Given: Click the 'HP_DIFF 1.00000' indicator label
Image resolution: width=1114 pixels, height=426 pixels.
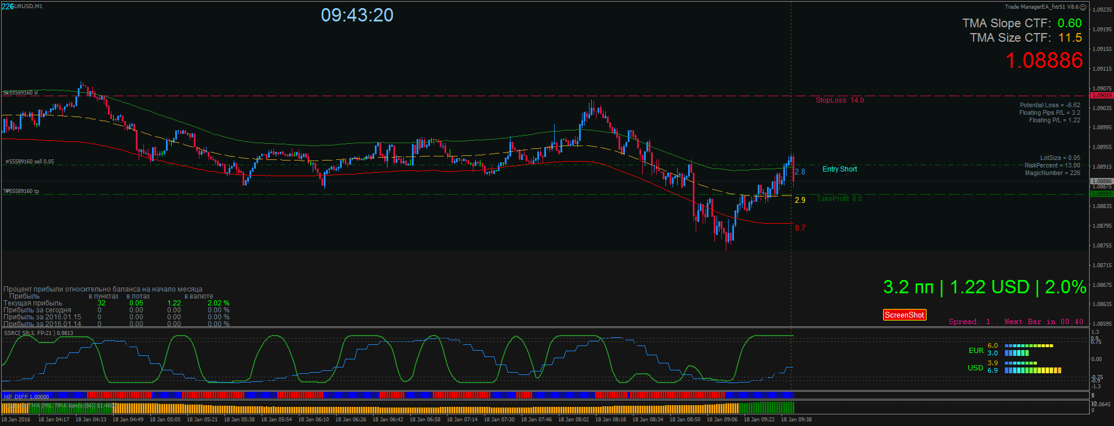Looking at the screenshot, I should coord(26,397).
